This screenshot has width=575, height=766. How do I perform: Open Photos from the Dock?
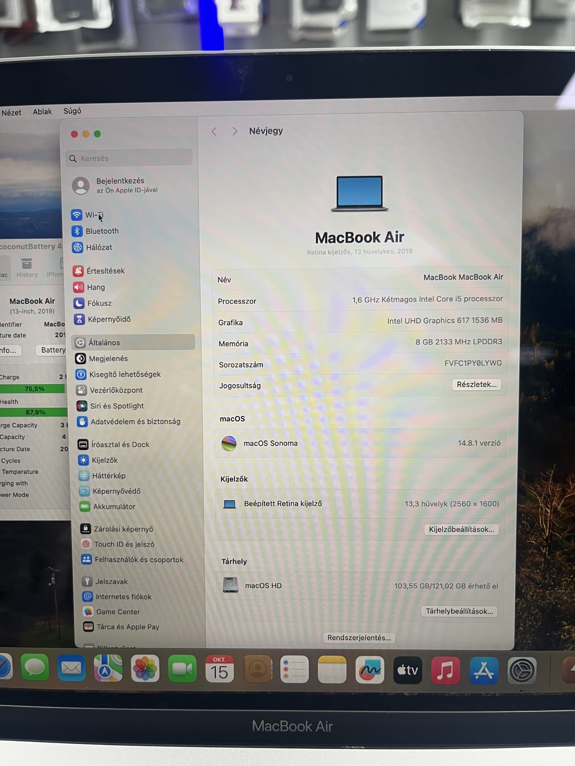coord(145,669)
